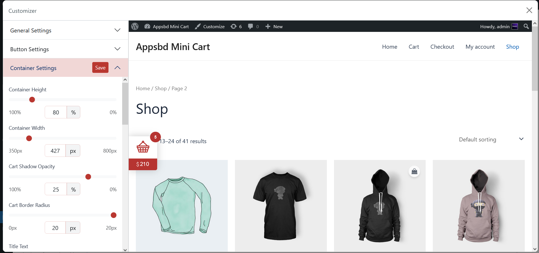
Task: Click the "13–24 of 41 results" text
Action: [183, 141]
